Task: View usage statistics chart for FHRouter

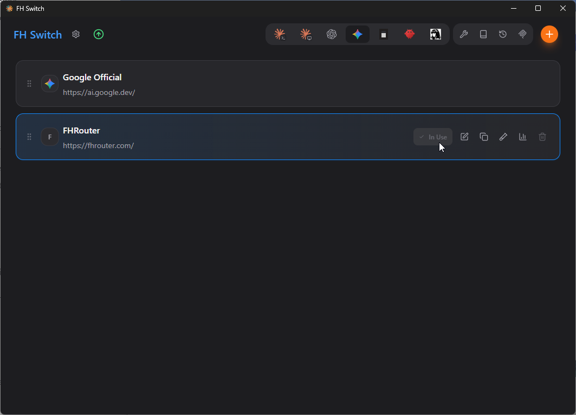Action: (523, 137)
